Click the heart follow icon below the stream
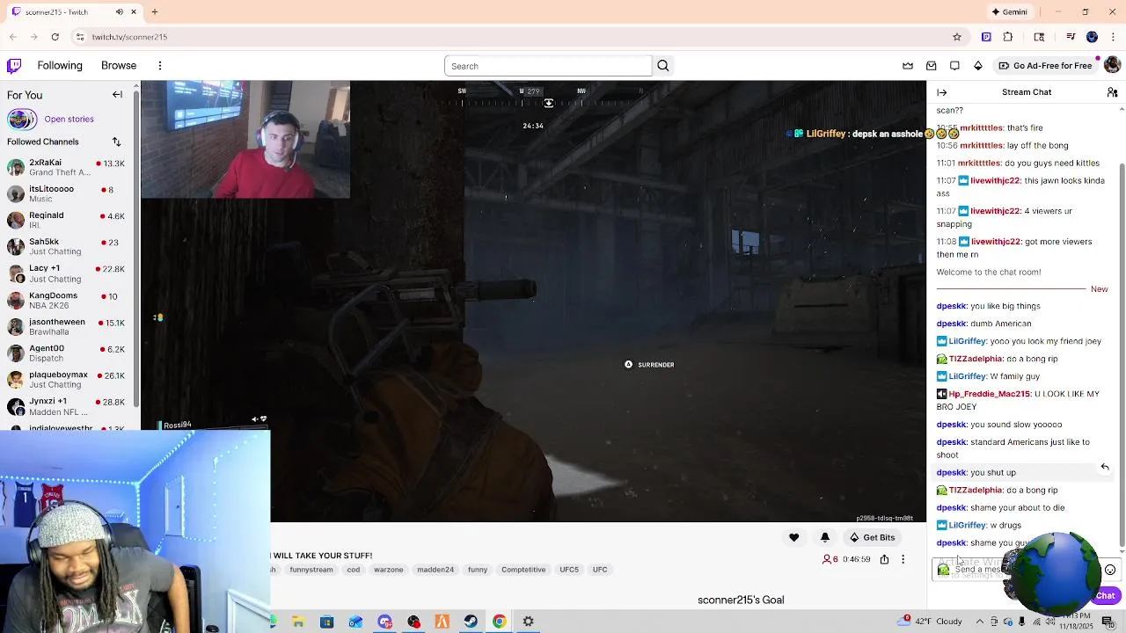The height and width of the screenshot is (633, 1126). (x=793, y=537)
